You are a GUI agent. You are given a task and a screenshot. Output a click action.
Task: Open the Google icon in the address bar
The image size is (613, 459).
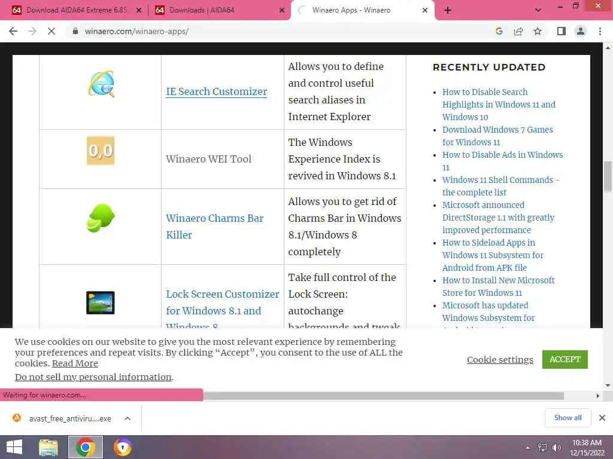(x=499, y=31)
